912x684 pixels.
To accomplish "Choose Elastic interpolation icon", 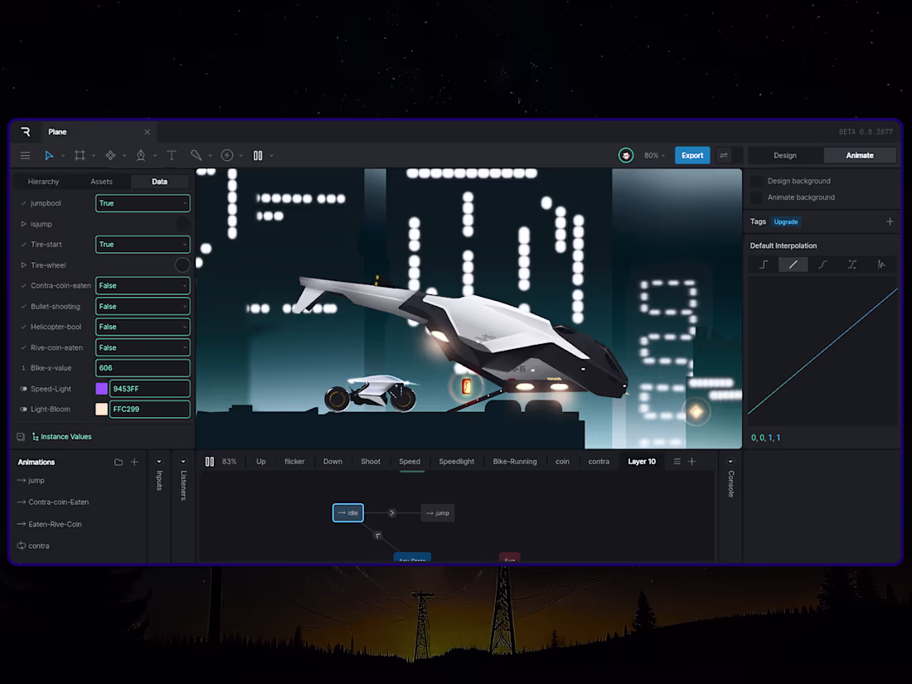I will pos(881,264).
